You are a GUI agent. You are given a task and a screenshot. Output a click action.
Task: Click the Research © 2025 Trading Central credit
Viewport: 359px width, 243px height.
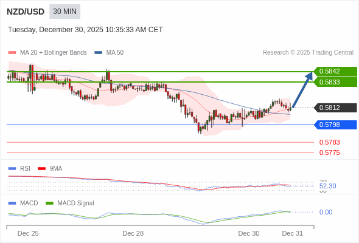(x=308, y=53)
